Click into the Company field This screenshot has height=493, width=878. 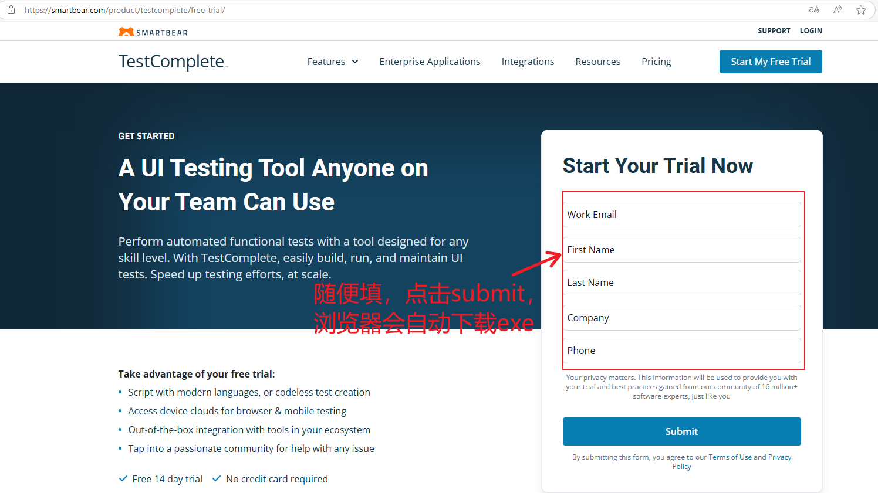point(682,318)
